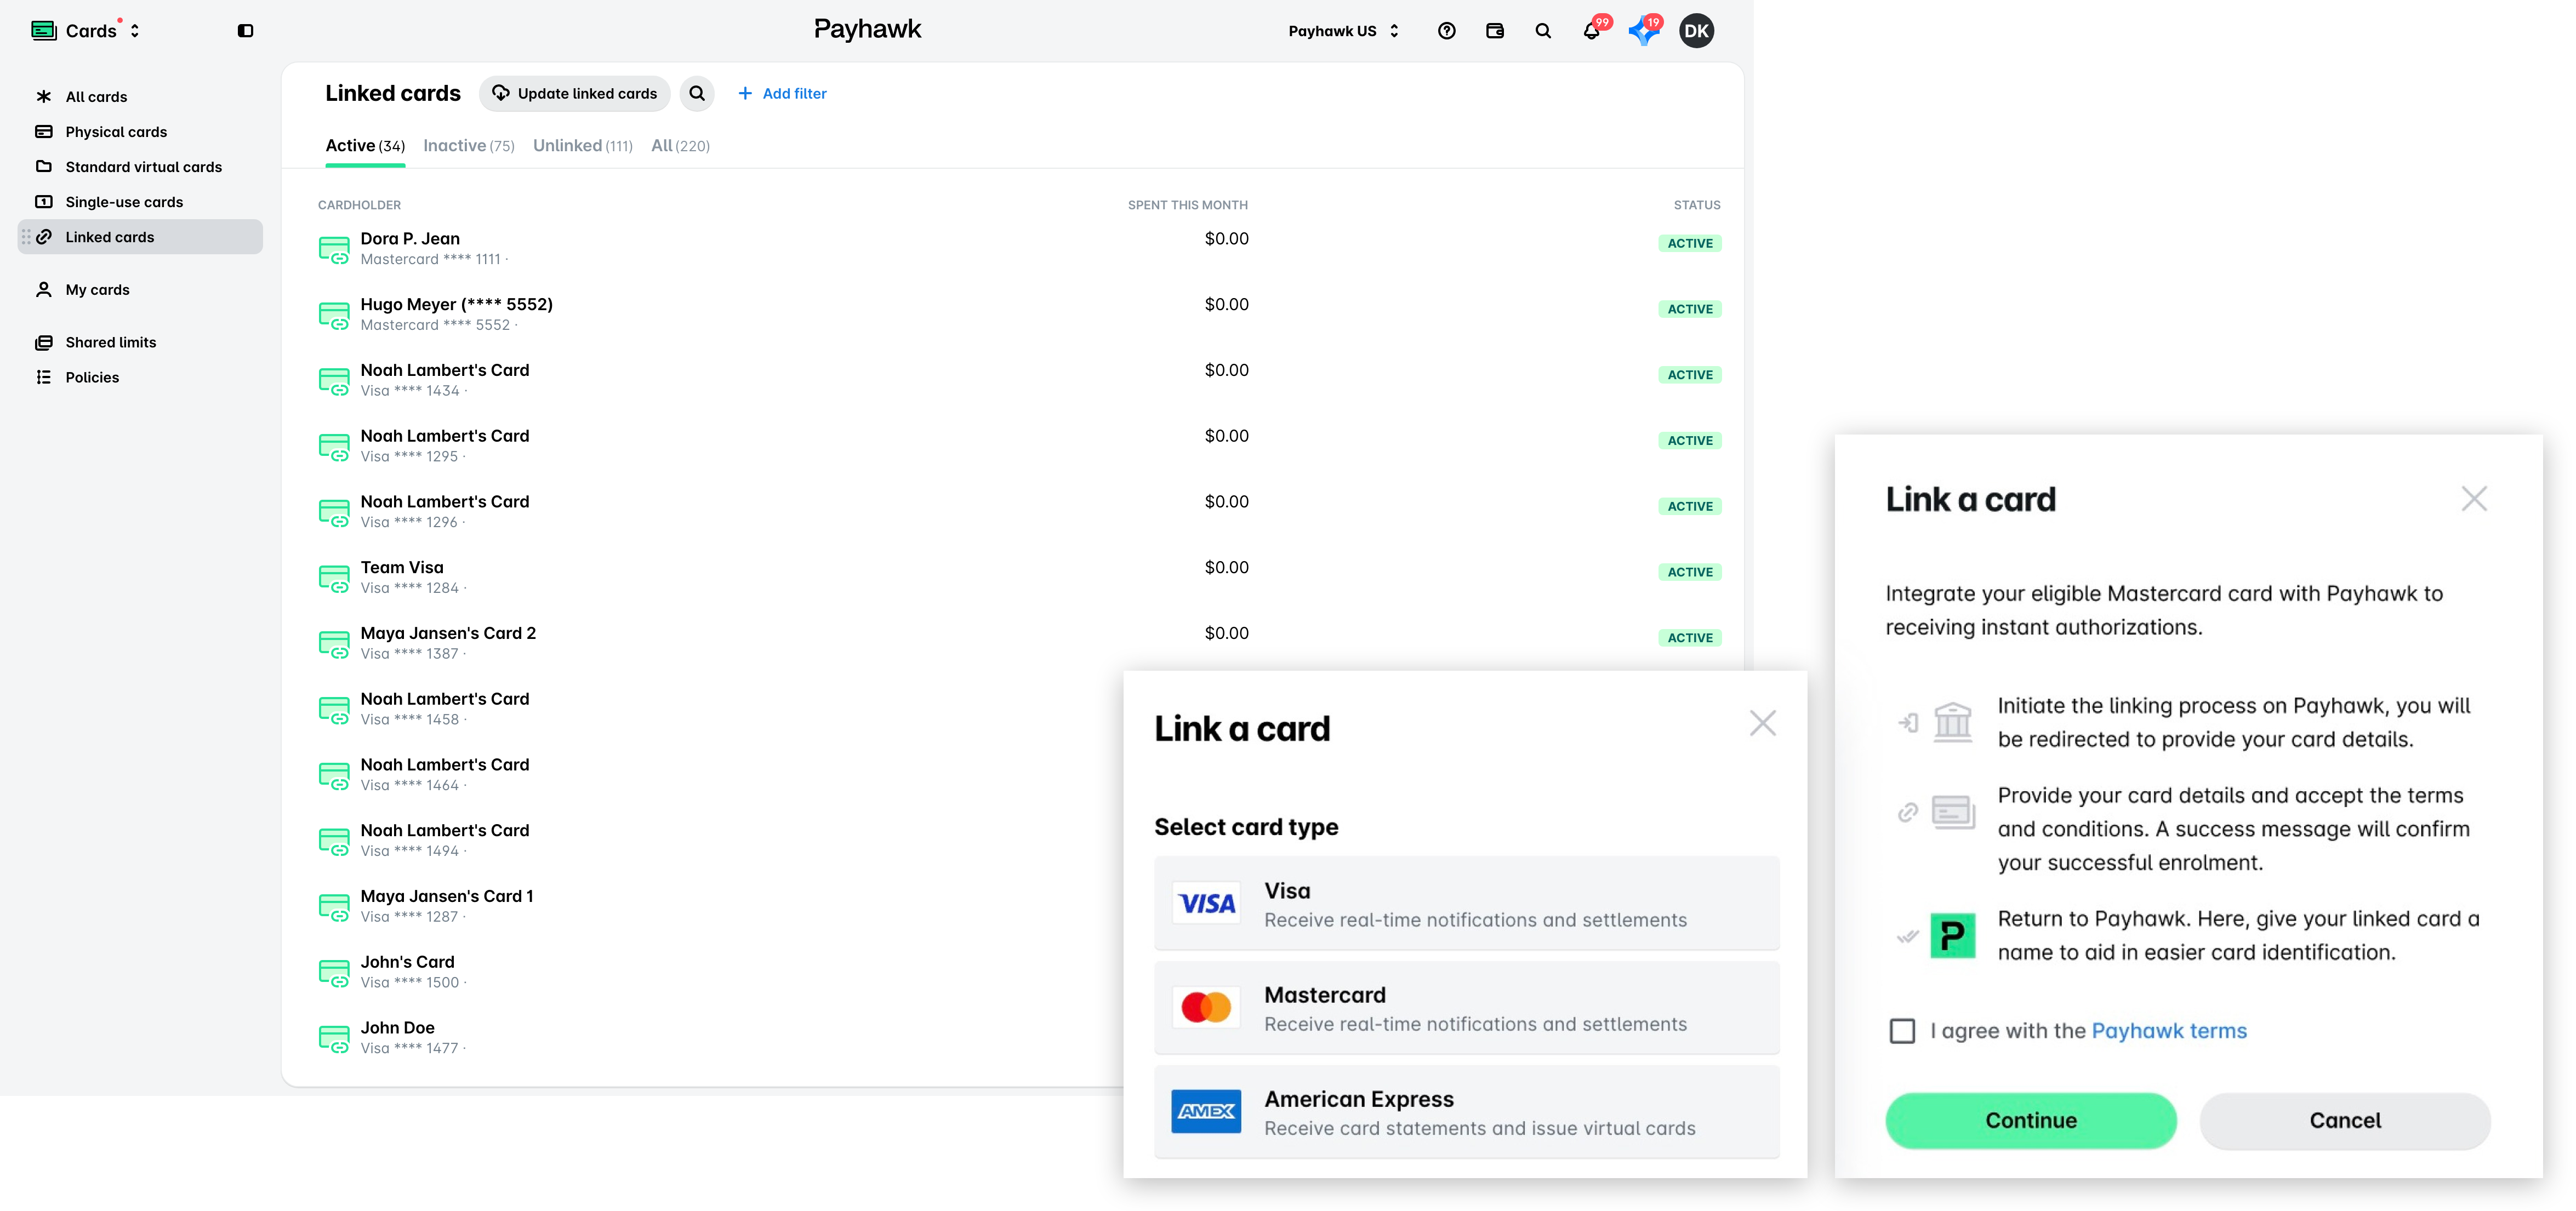Click the green Continue button

tap(2030, 1120)
